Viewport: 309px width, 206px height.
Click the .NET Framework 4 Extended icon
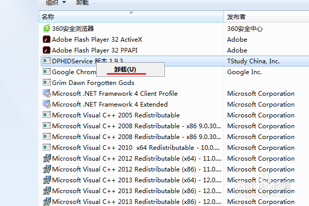pyautogui.click(x=47, y=104)
